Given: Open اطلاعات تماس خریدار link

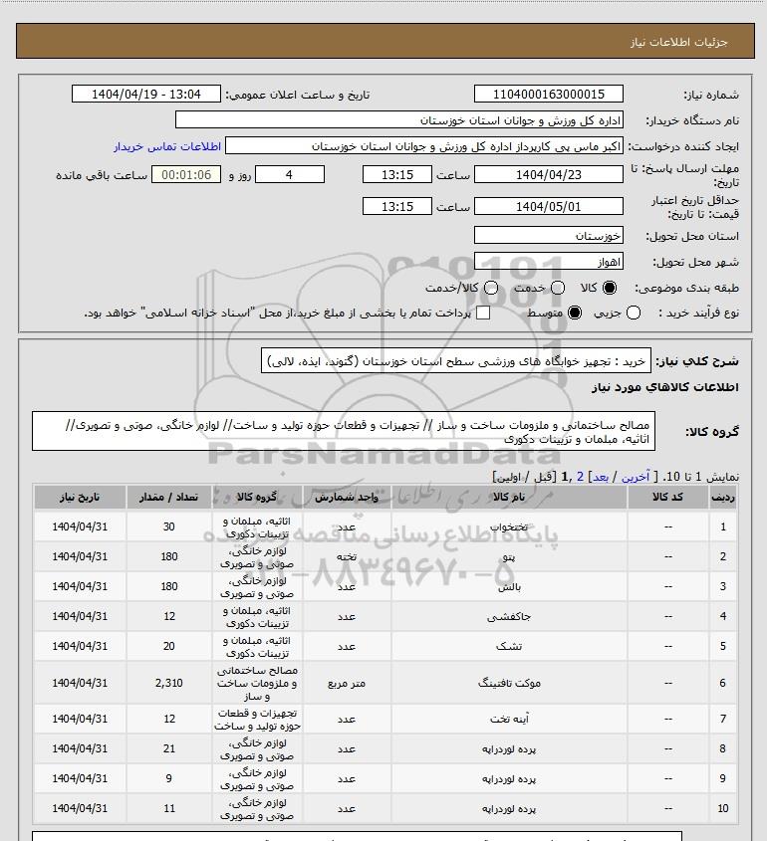Looking at the screenshot, I should (167, 146).
